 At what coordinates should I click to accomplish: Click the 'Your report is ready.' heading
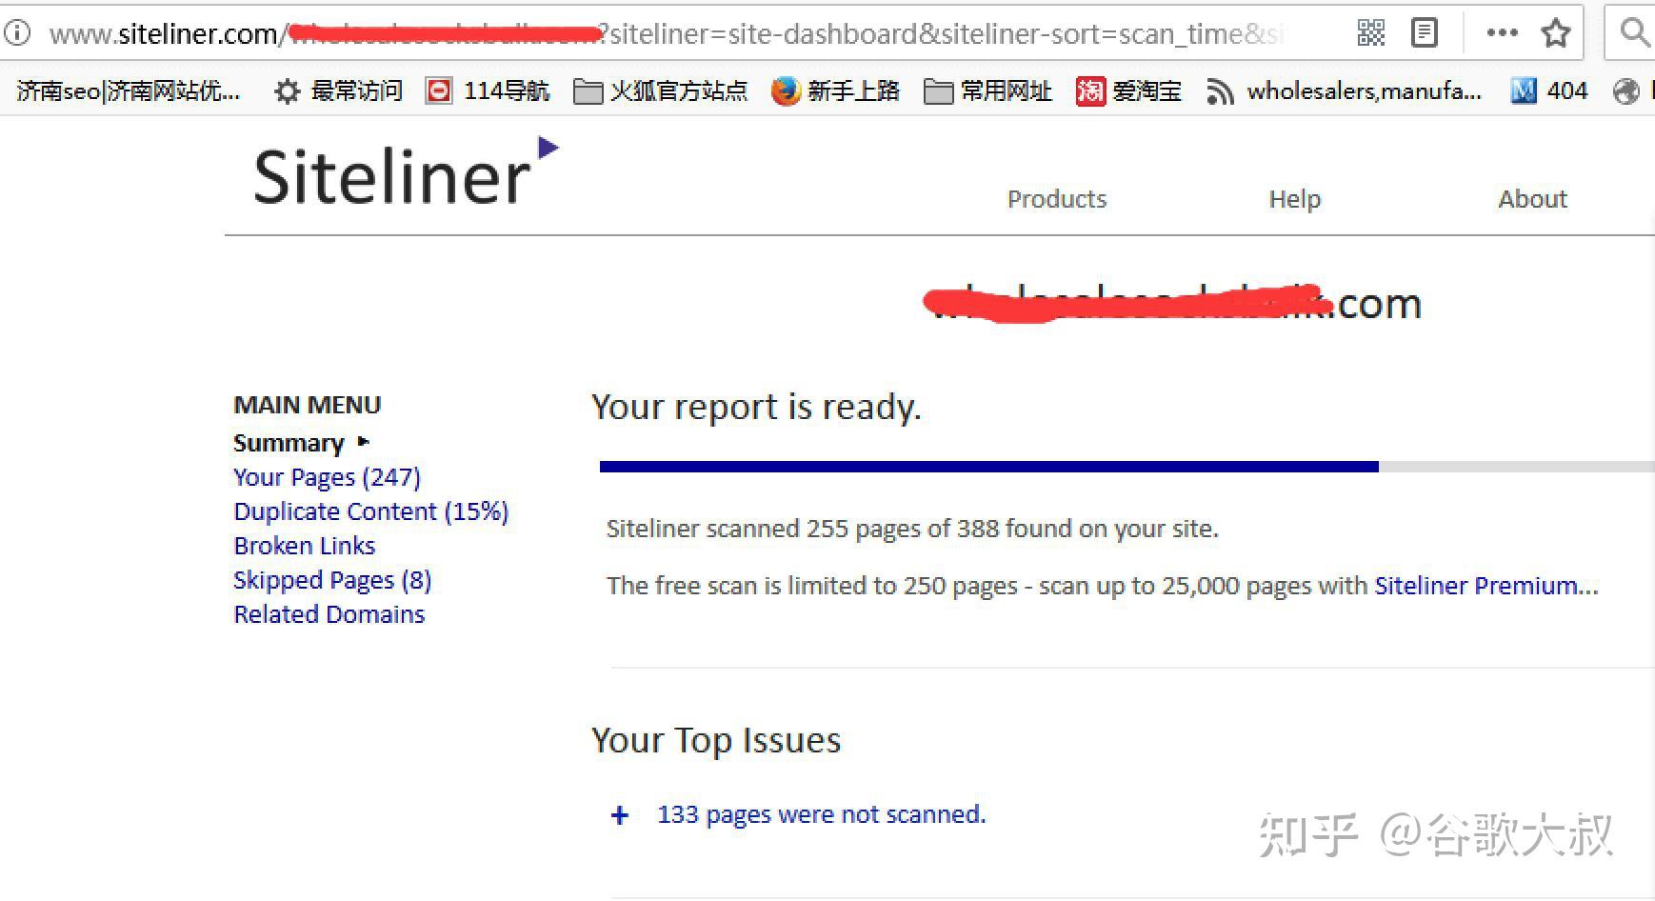(x=756, y=407)
